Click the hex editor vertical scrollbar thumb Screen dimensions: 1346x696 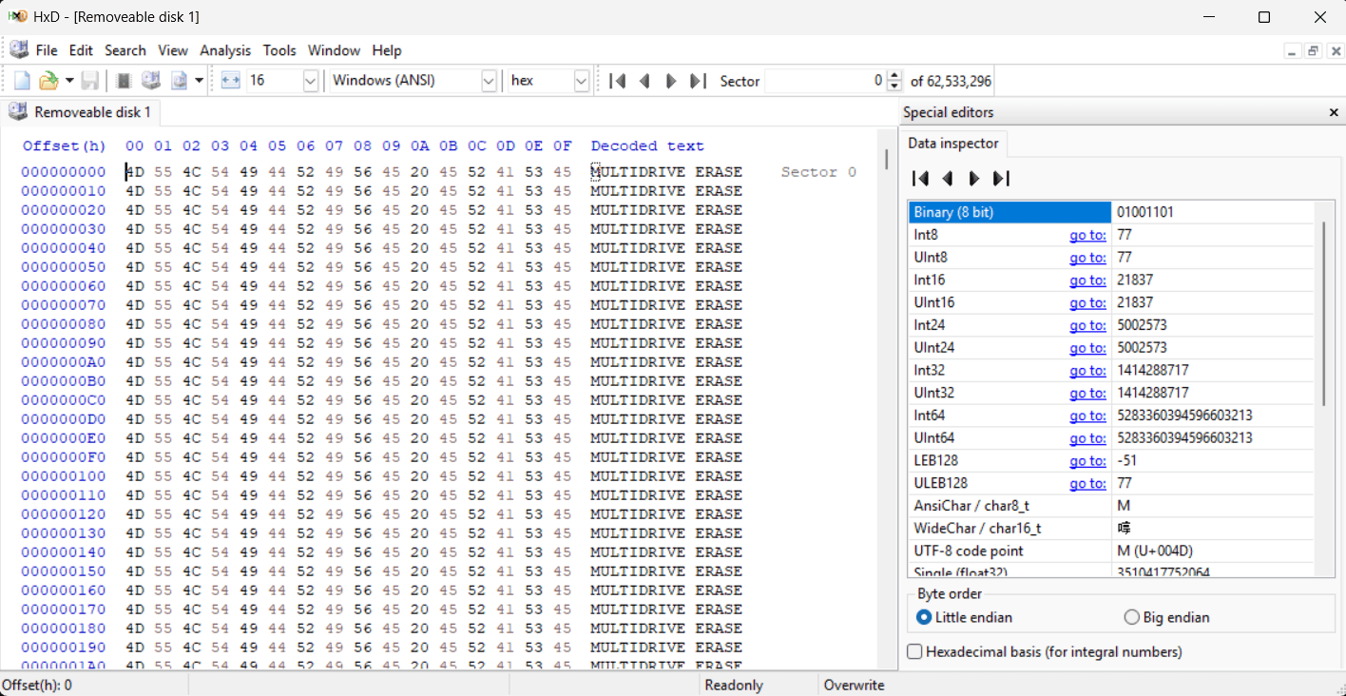coord(887,160)
